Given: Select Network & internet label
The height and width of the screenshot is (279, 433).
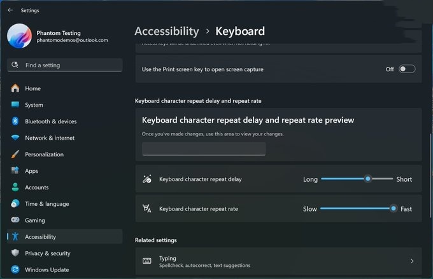Looking at the screenshot, I should 50,138.
